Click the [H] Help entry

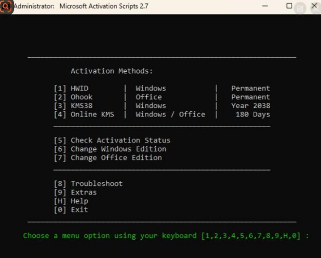tap(71, 201)
